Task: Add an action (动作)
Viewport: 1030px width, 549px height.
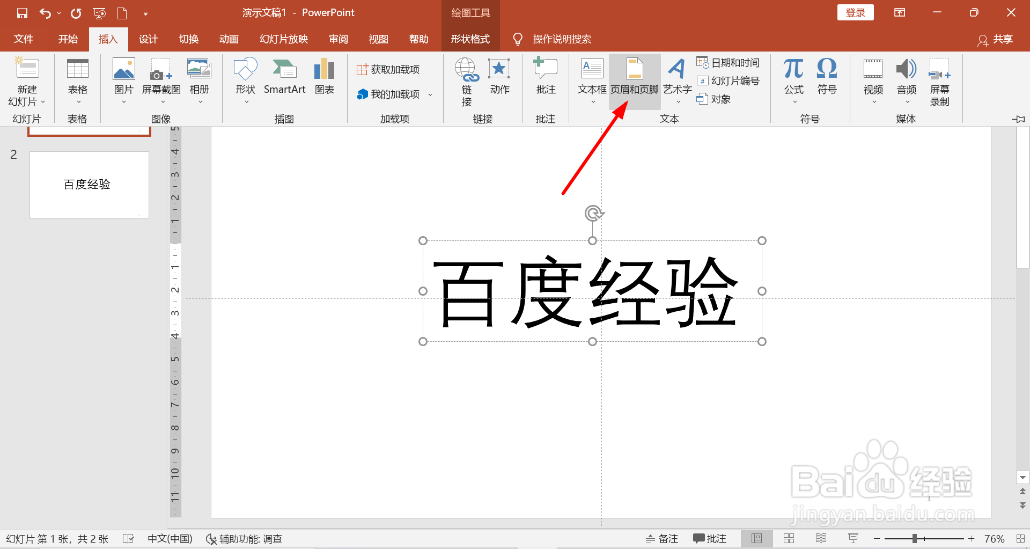Action: [x=499, y=78]
